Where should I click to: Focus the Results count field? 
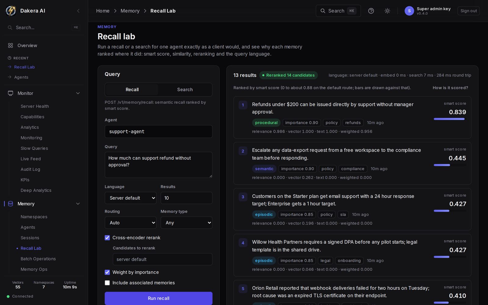[186, 198]
